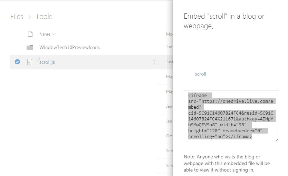
Task: Open the scroll.js more options dots
Action: (x=155, y=62)
